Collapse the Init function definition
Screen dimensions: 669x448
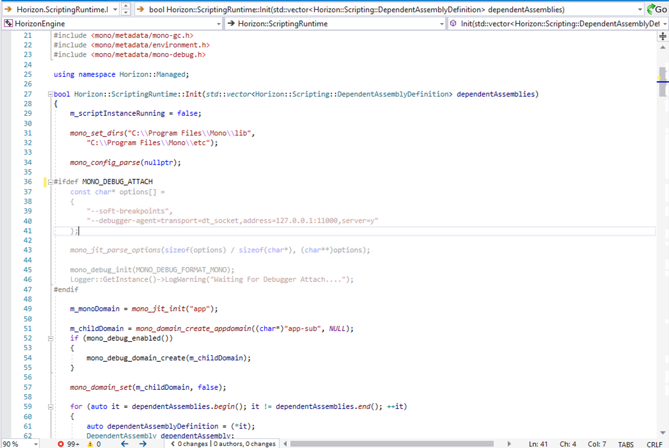(x=50, y=94)
